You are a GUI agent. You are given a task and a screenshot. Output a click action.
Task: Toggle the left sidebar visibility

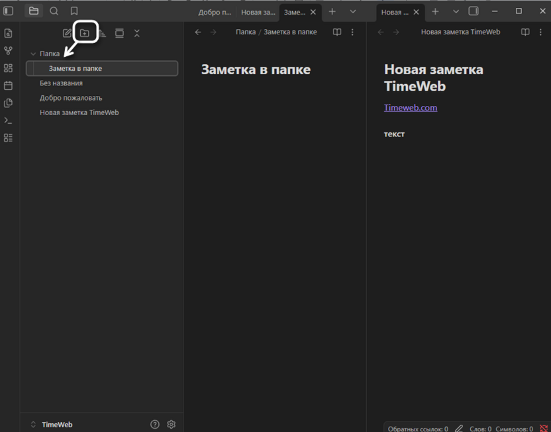(x=9, y=11)
